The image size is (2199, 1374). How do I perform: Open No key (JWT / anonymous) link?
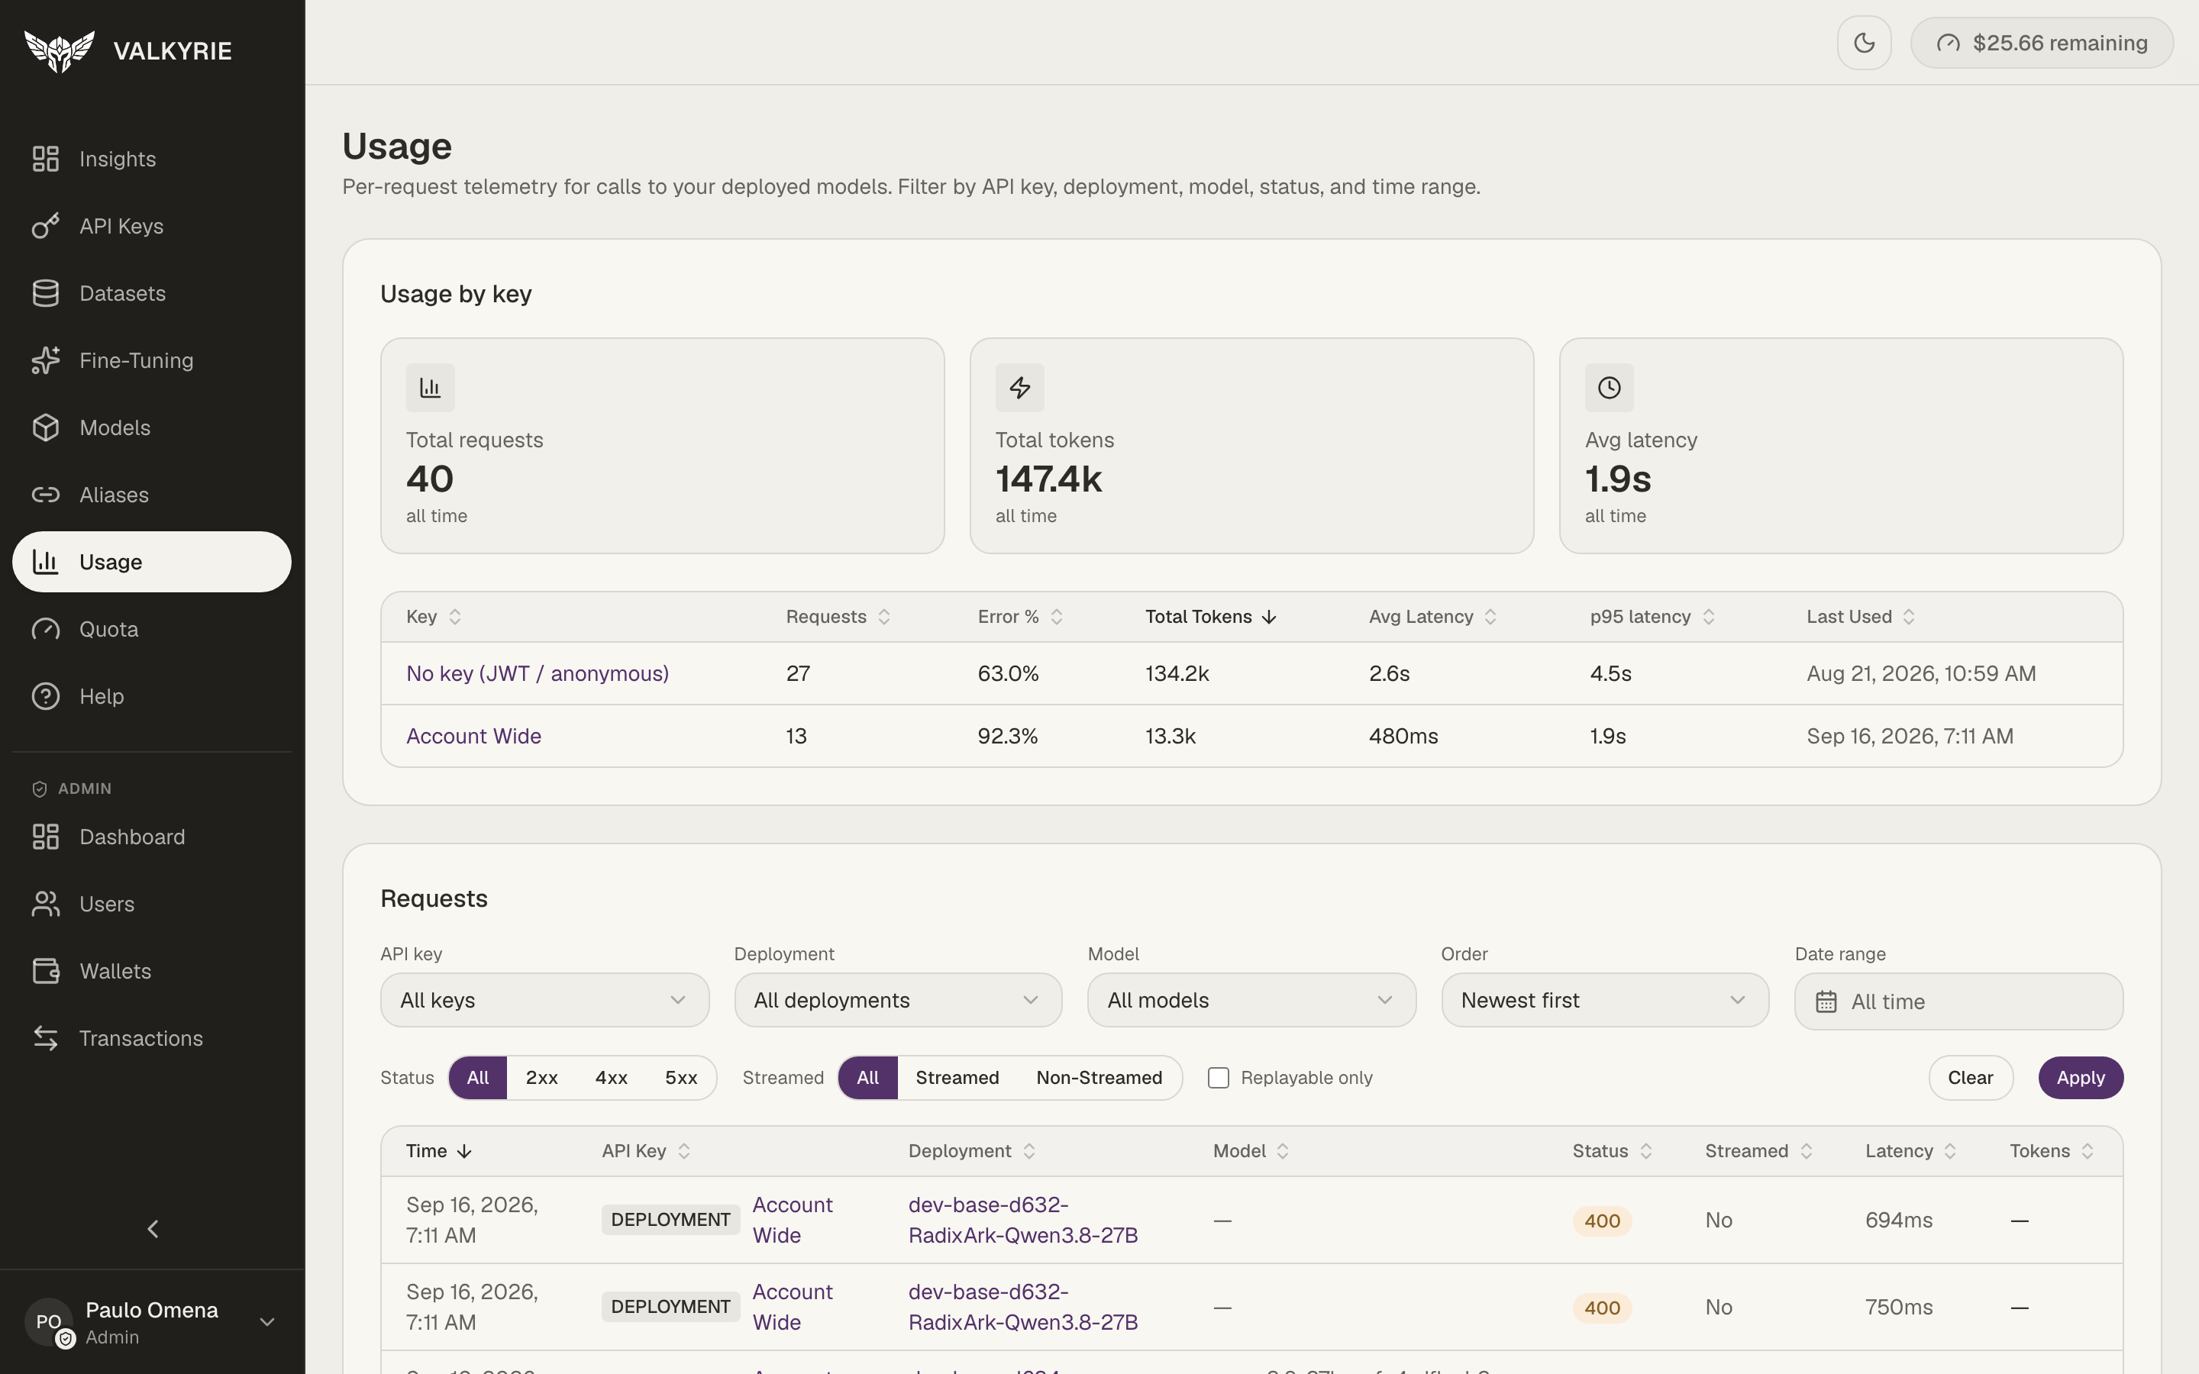537,673
